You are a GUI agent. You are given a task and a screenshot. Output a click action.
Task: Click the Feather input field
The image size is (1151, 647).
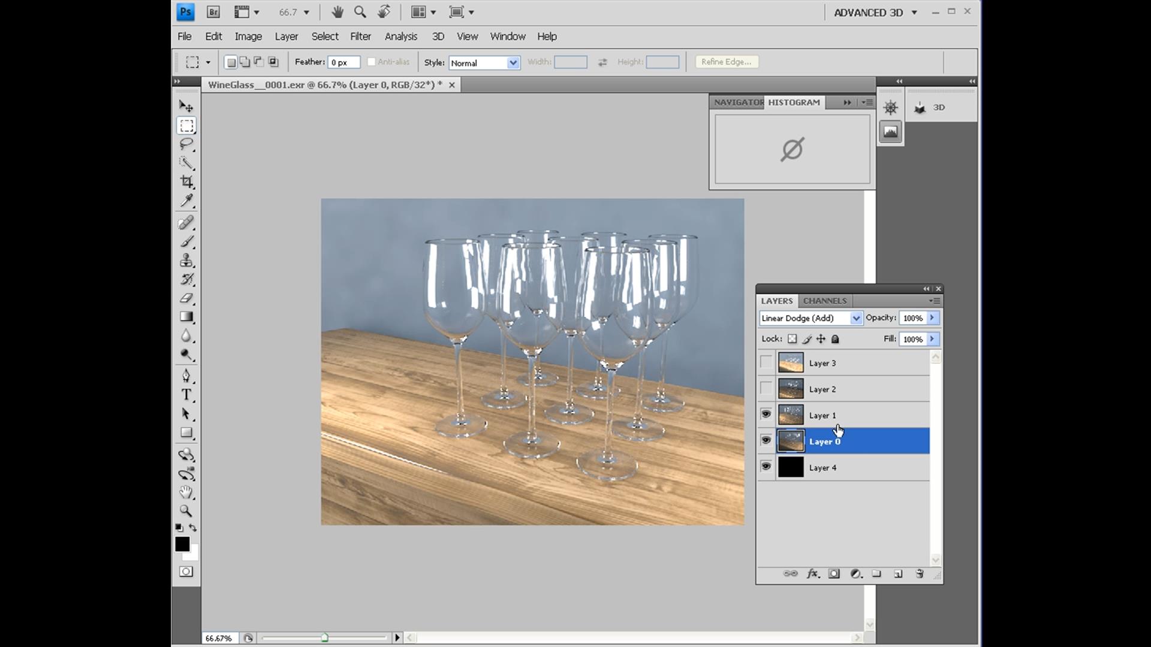coord(344,62)
